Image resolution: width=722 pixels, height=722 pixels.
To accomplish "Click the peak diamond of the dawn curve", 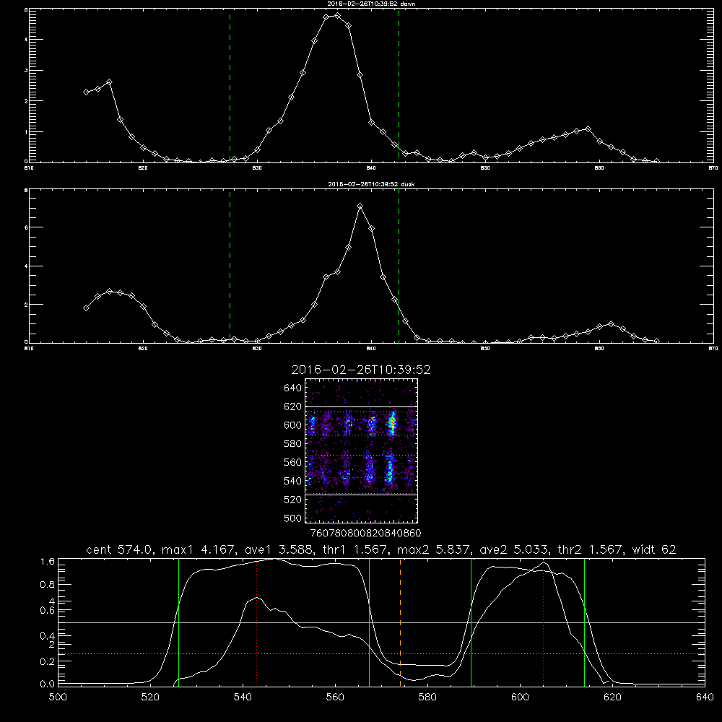I will pos(337,15).
